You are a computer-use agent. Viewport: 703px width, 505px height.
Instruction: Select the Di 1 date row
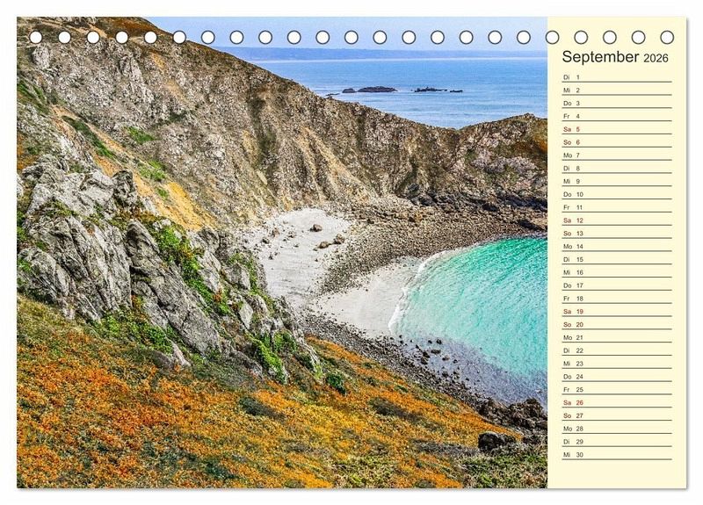point(616,77)
